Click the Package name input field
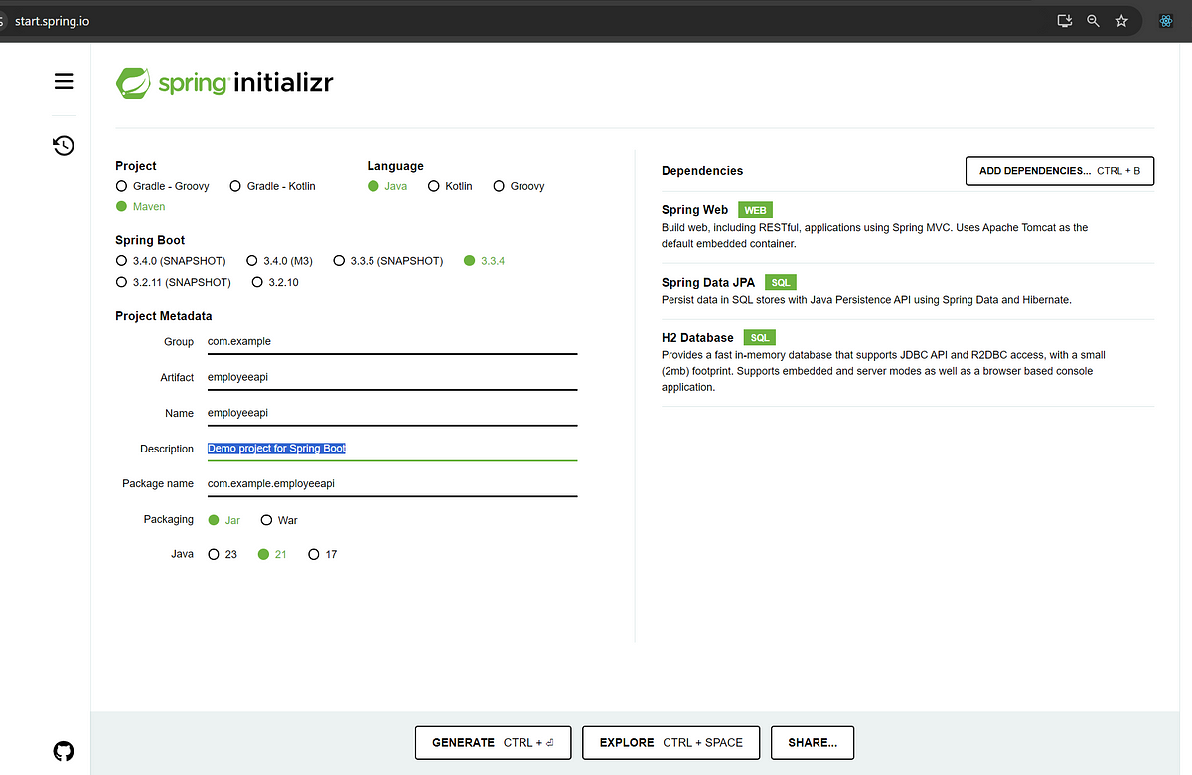Screen dimensions: 1192x775 click(x=392, y=484)
